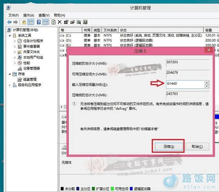This screenshot has height=192, width=219.
Task: Click the Properties toolbar icon
Action: 66,22
